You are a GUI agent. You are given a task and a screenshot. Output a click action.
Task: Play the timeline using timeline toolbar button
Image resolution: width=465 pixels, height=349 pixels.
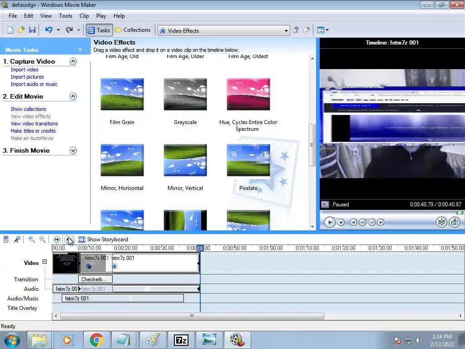pos(68,239)
